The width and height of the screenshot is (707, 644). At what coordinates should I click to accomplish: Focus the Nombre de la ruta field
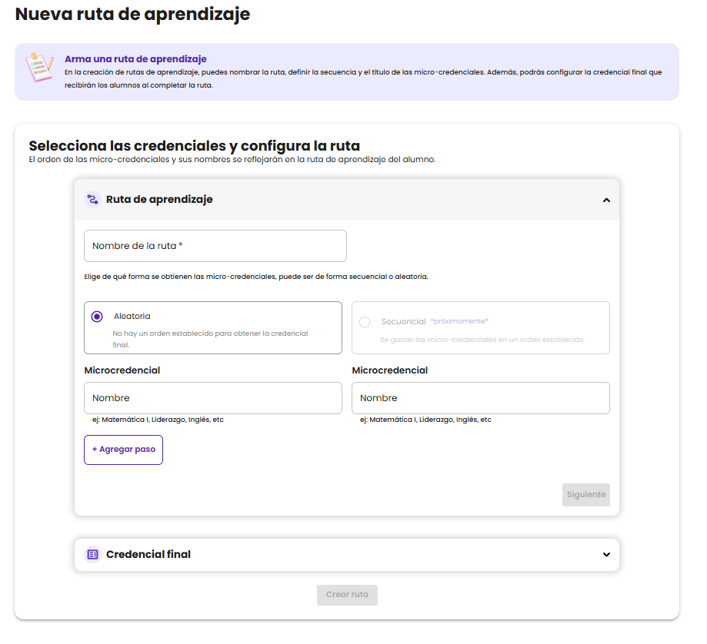point(215,246)
